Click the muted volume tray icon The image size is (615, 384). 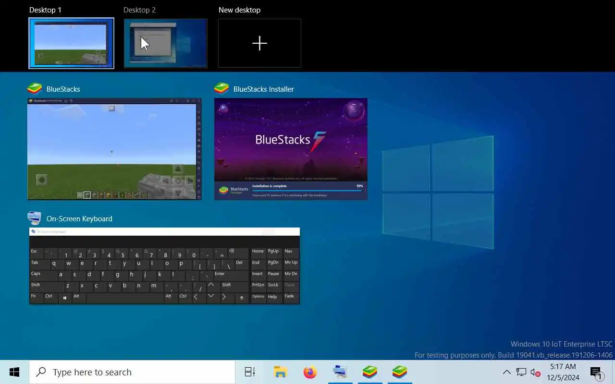(x=535, y=372)
